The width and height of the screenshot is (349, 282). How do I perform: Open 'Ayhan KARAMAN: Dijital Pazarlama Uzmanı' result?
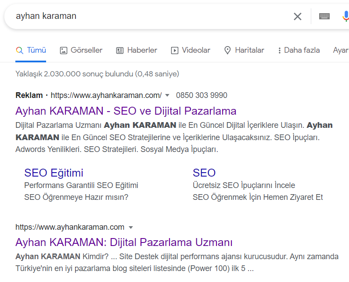124,242
